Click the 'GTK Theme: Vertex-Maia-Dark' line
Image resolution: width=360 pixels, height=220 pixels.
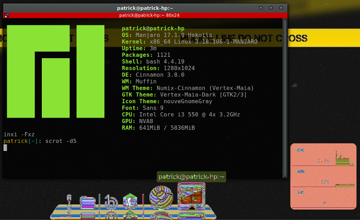[184, 95]
